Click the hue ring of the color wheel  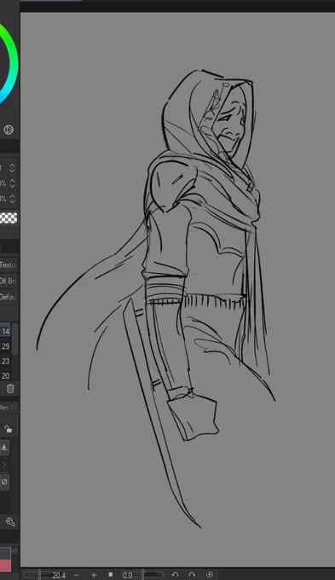[13, 63]
